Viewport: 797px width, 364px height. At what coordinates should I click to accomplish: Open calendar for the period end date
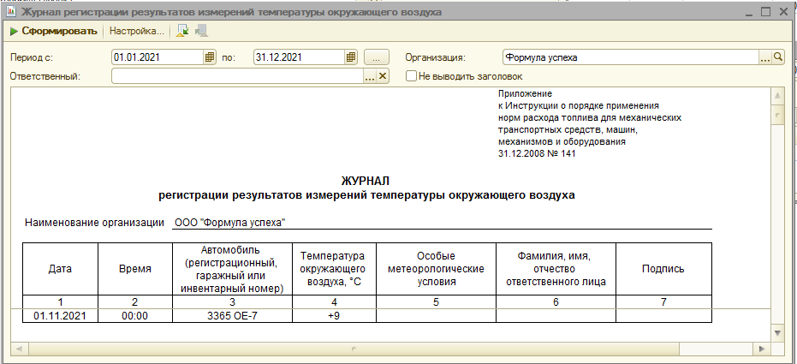tap(350, 57)
